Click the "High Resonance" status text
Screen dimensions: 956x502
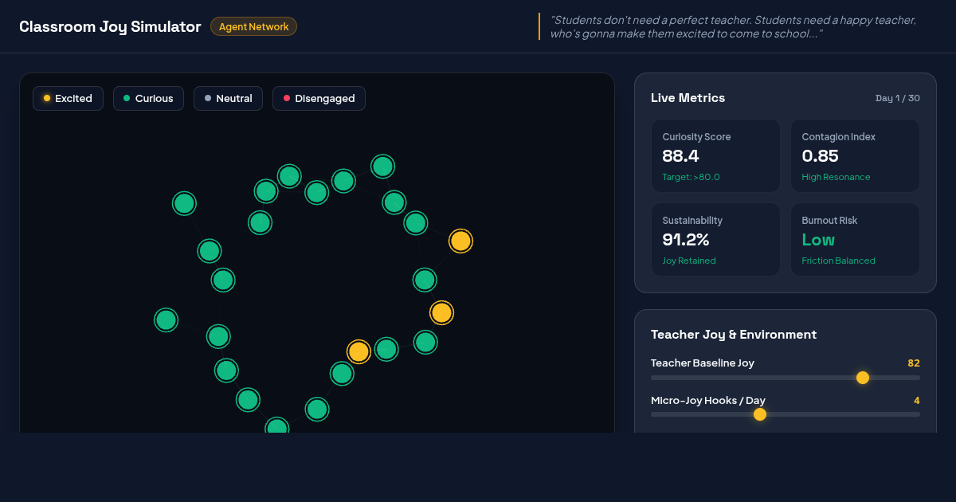tap(836, 177)
